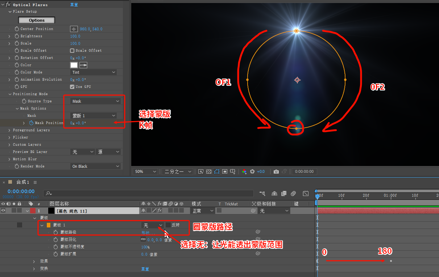
Task: Open the parent link 无 dropdown
Action: pos(274,210)
